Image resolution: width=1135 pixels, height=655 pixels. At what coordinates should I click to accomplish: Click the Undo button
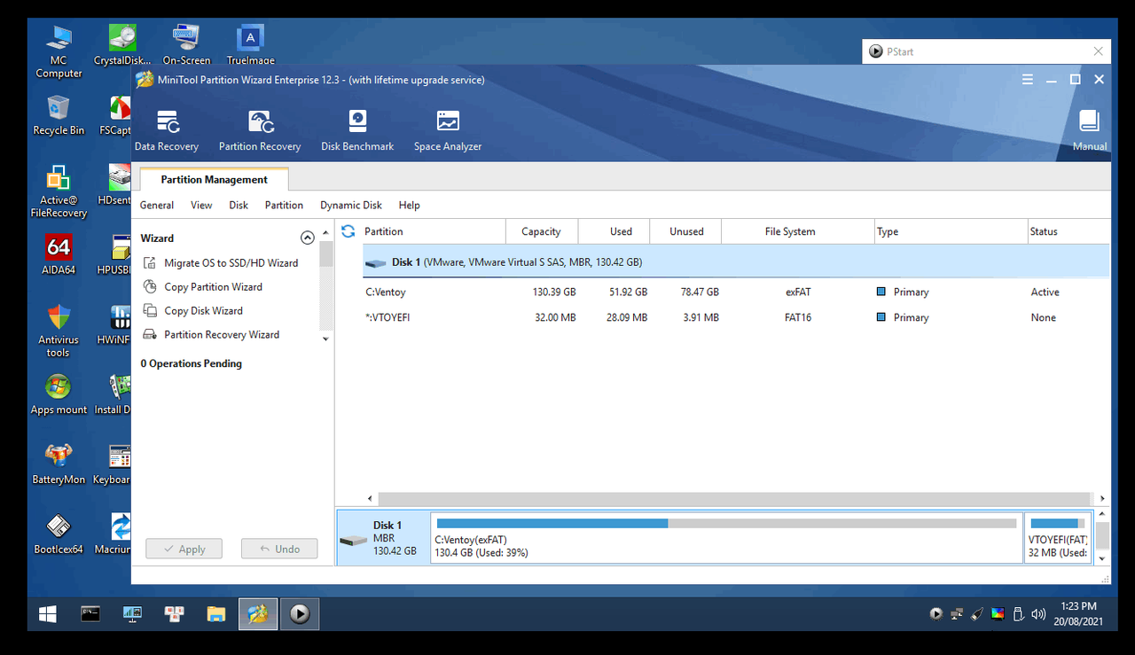pyautogui.click(x=279, y=549)
